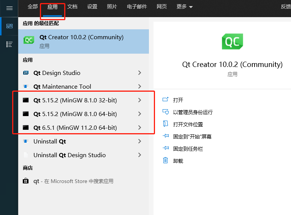Switch to the 电子邮件 tab
This screenshot has height=215, width=291.
[137, 7]
